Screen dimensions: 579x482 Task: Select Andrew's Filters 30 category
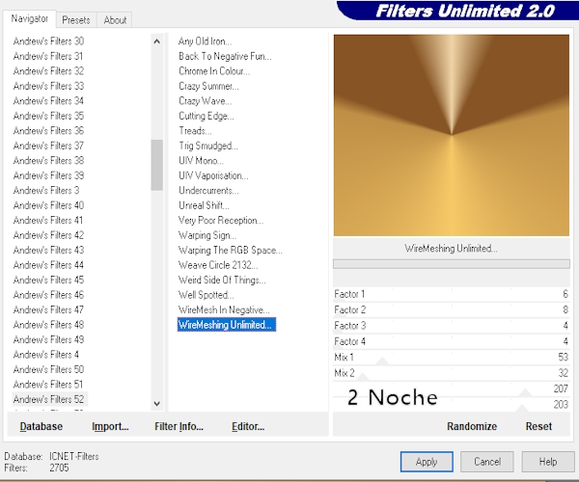tap(48, 40)
